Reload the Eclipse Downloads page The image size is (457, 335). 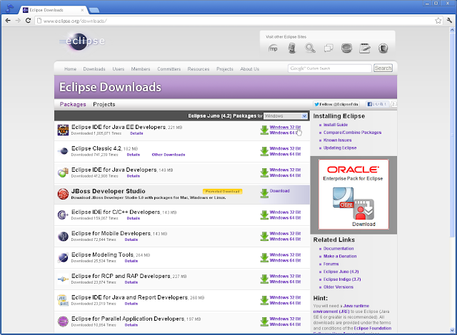pyautogui.click(x=28, y=21)
